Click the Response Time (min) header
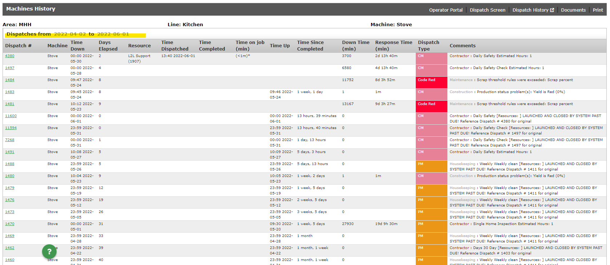 coord(394,46)
